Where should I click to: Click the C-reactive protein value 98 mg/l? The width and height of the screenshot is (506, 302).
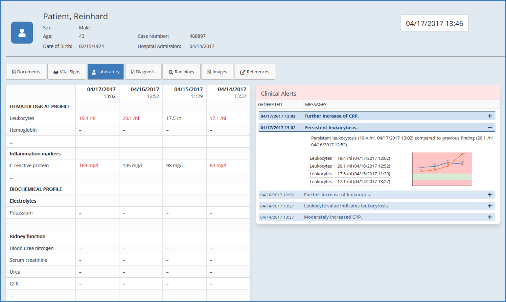click(x=175, y=166)
